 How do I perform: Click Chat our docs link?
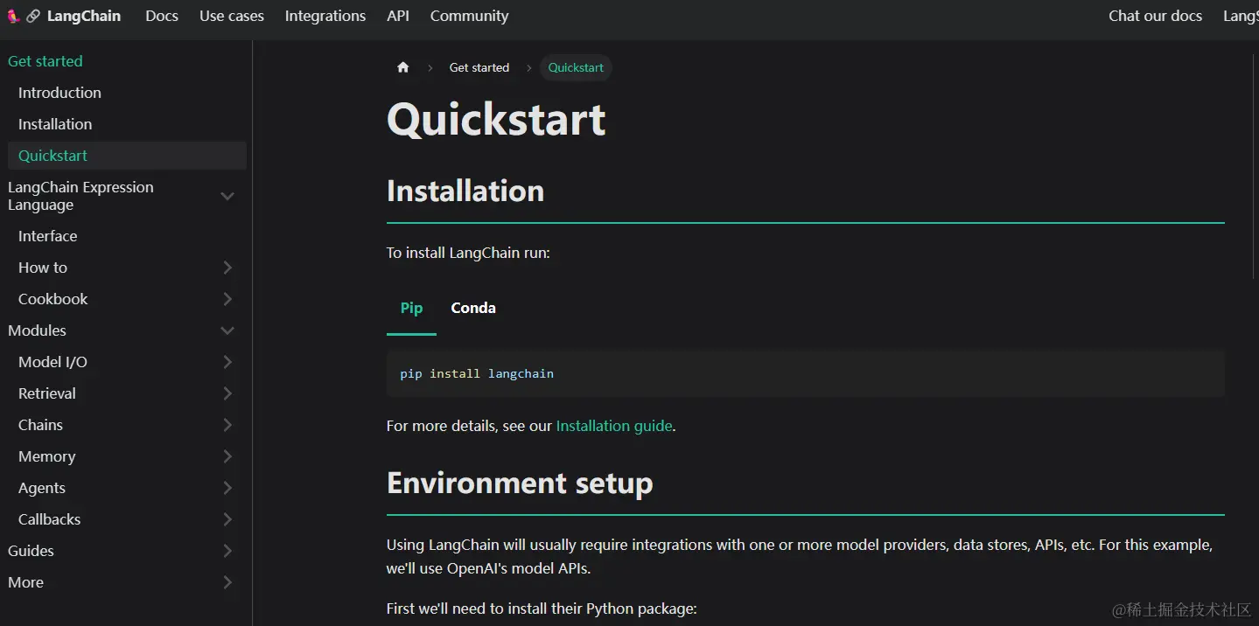coord(1155,16)
